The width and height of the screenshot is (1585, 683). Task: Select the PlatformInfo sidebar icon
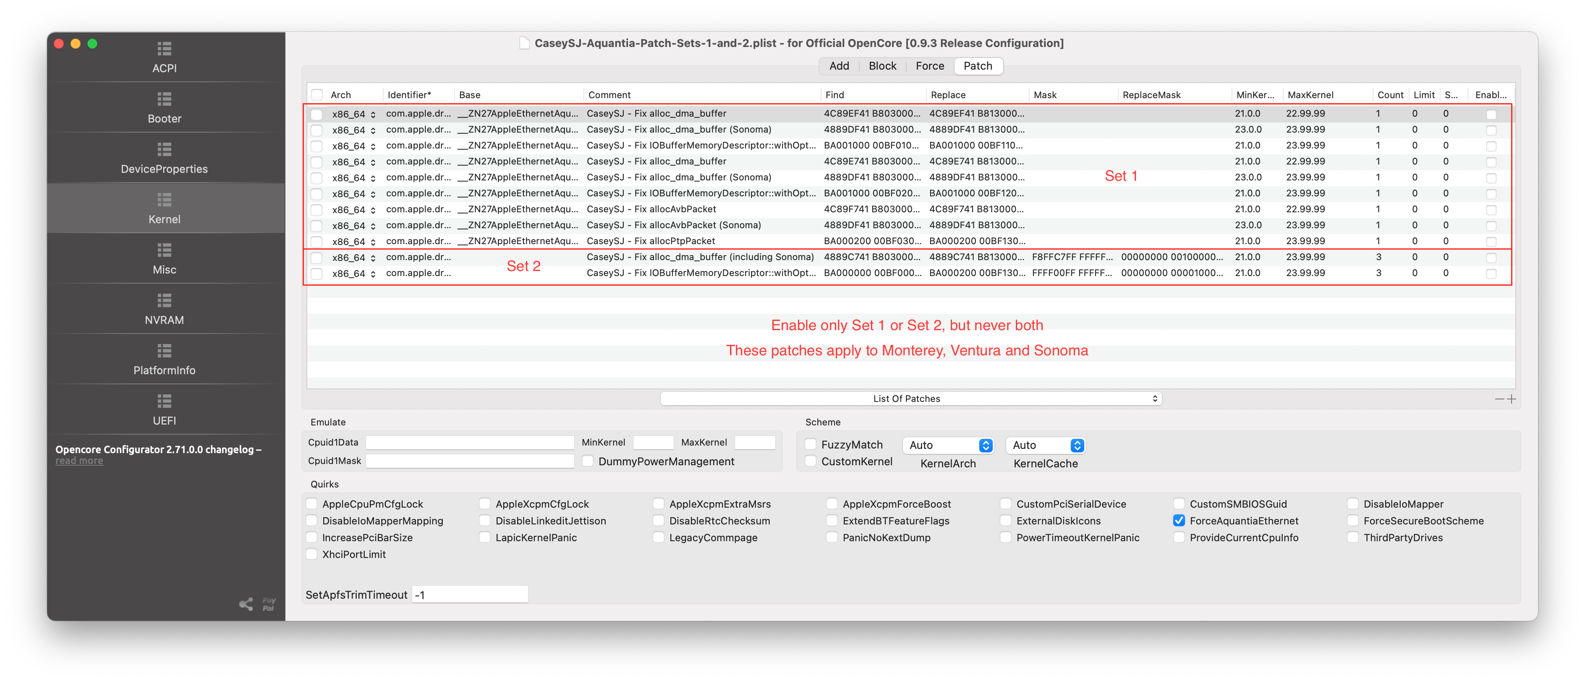point(164,359)
